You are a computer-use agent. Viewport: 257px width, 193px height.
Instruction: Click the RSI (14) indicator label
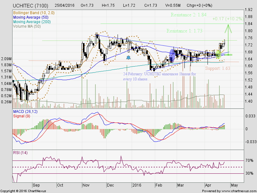20,152
